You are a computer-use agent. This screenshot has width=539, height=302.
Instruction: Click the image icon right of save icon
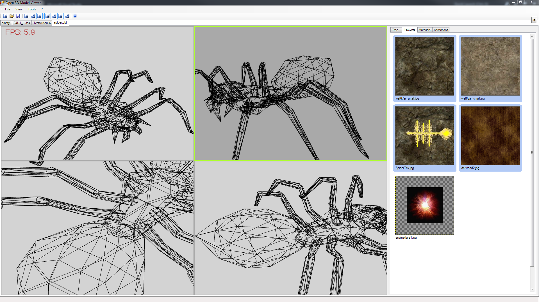[26, 16]
